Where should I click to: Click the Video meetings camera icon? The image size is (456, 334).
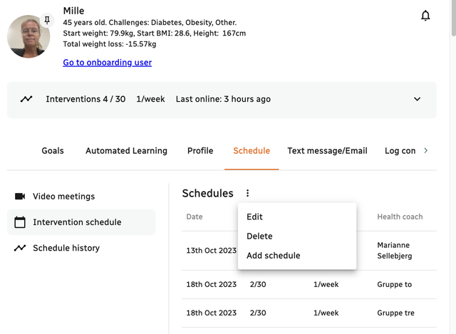pos(20,197)
